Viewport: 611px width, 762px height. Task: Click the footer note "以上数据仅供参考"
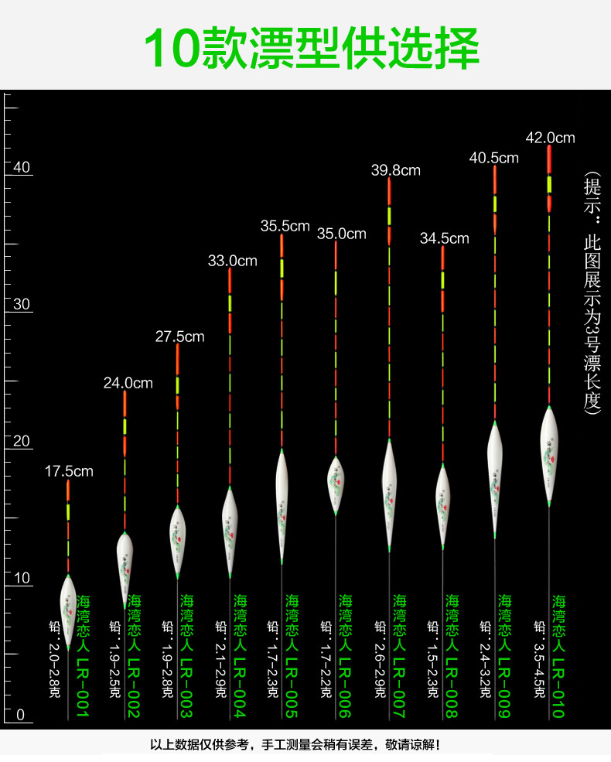click(199, 744)
